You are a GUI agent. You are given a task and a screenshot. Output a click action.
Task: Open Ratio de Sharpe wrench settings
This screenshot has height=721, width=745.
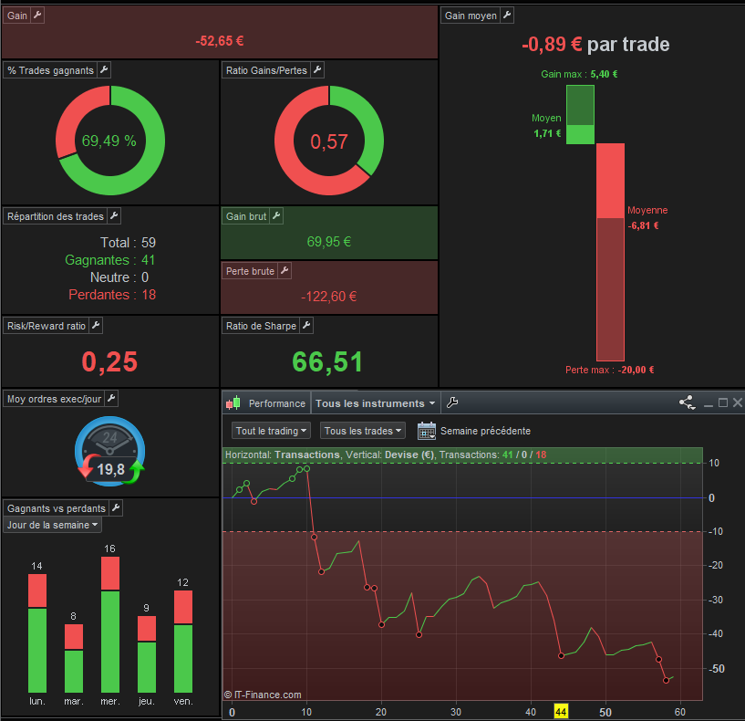(306, 325)
